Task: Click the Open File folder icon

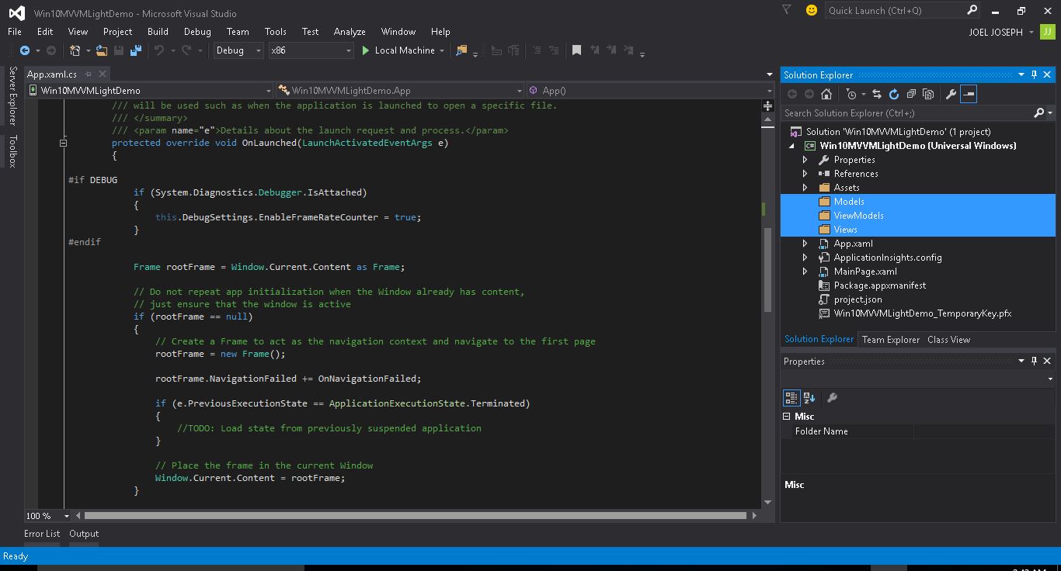Action: pos(102,50)
